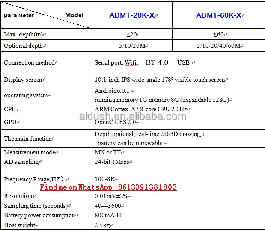Select 'ARM Cortex-A7 8-core CPU 2.0Hz' value

click(141, 109)
